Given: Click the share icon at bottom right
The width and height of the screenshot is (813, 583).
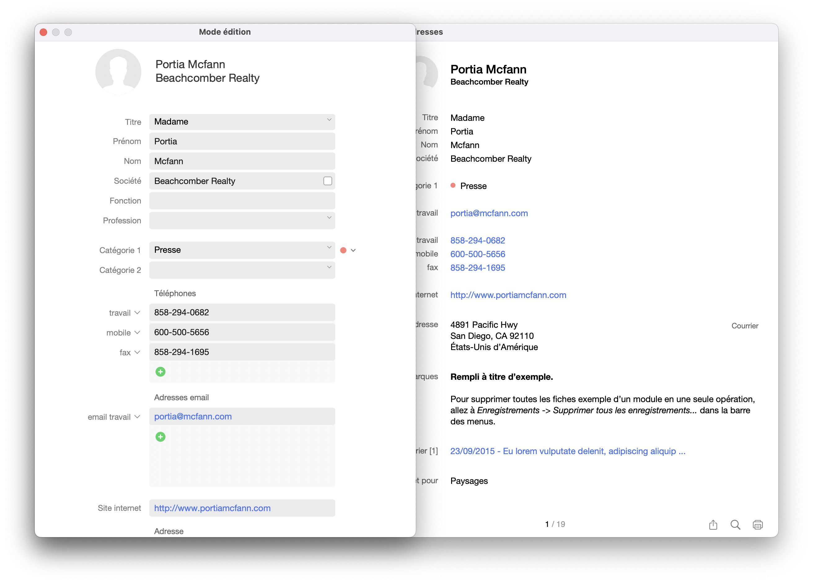Looking at the screenshot, I should [x=713, y=524].
